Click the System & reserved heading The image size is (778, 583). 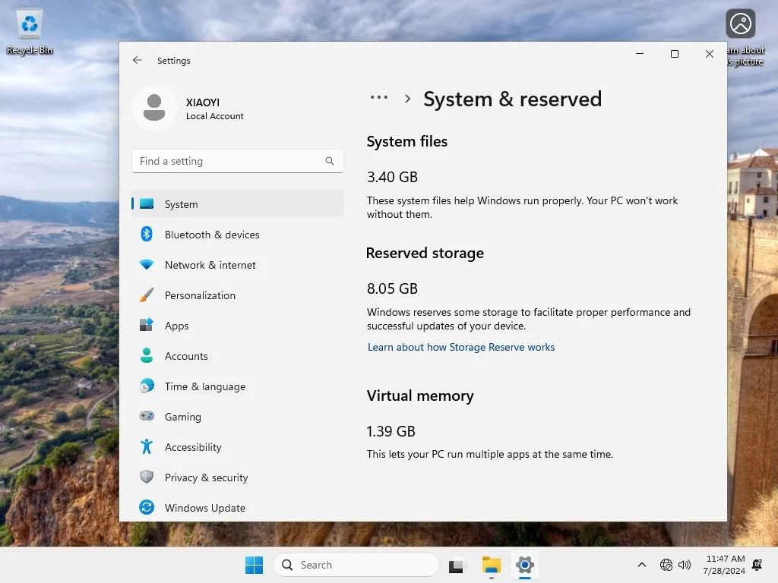click(512, 99)
